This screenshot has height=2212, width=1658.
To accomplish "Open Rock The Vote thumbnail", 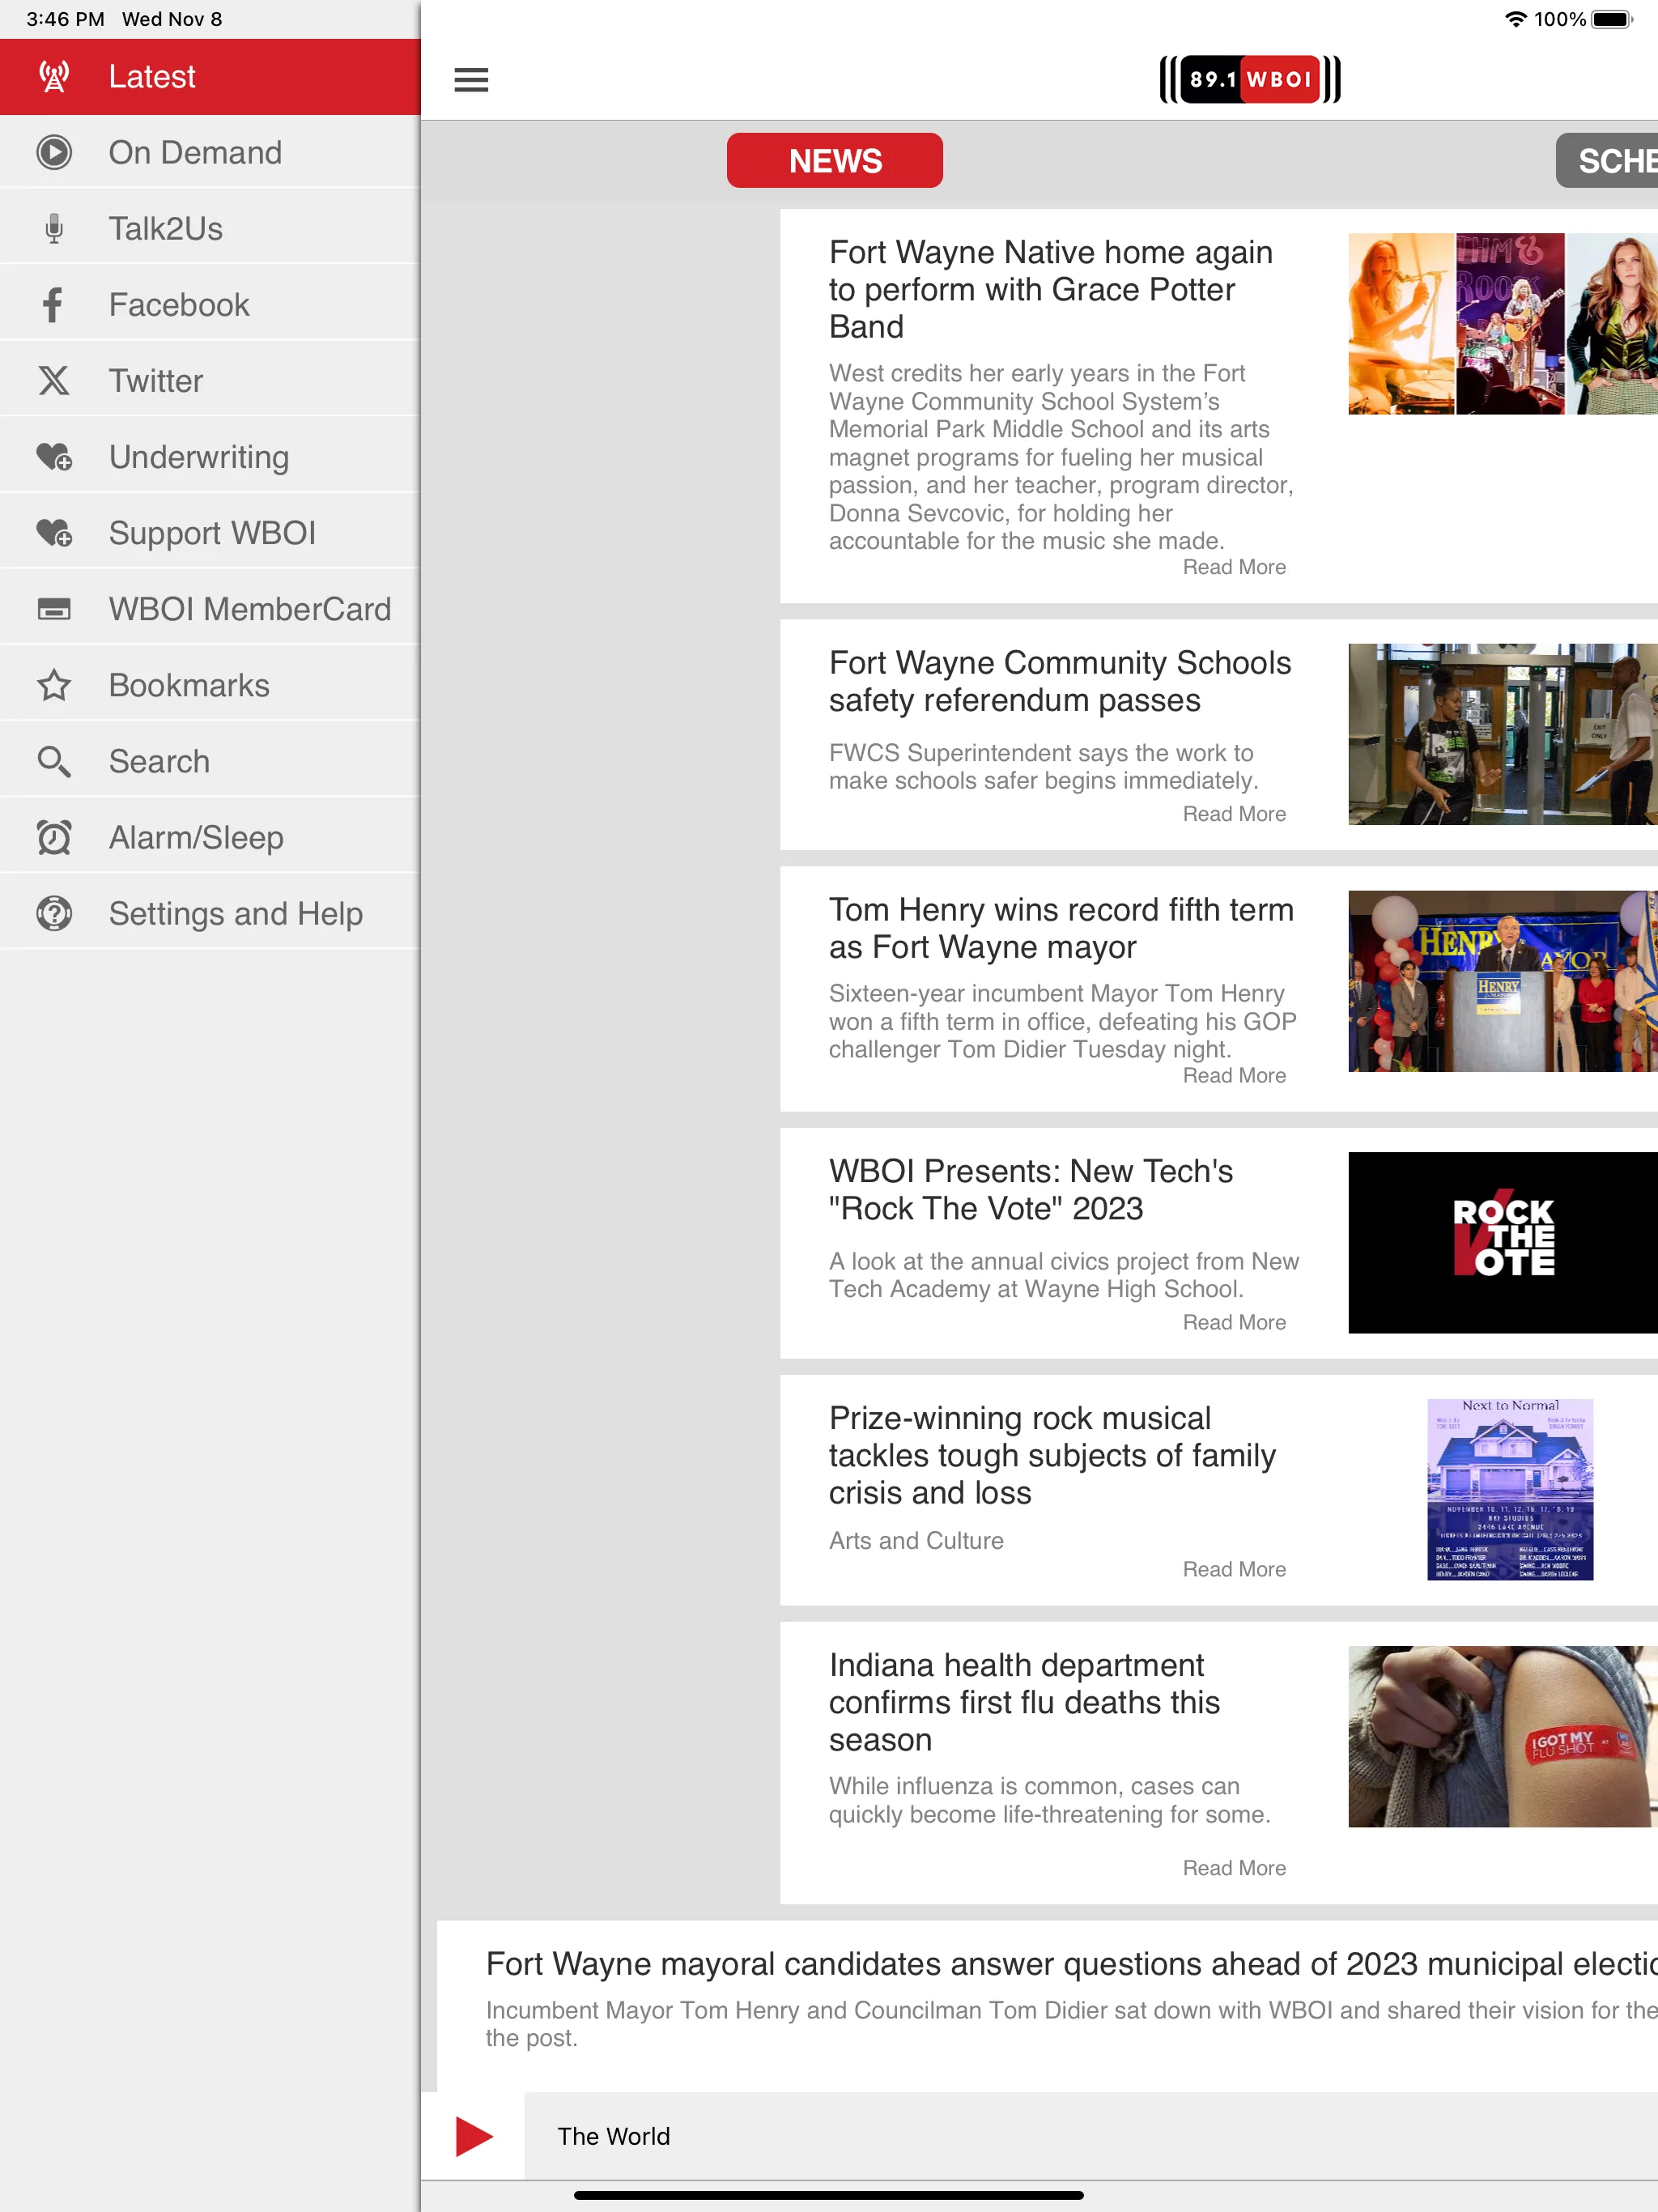I will (x=1503, y=1242).
